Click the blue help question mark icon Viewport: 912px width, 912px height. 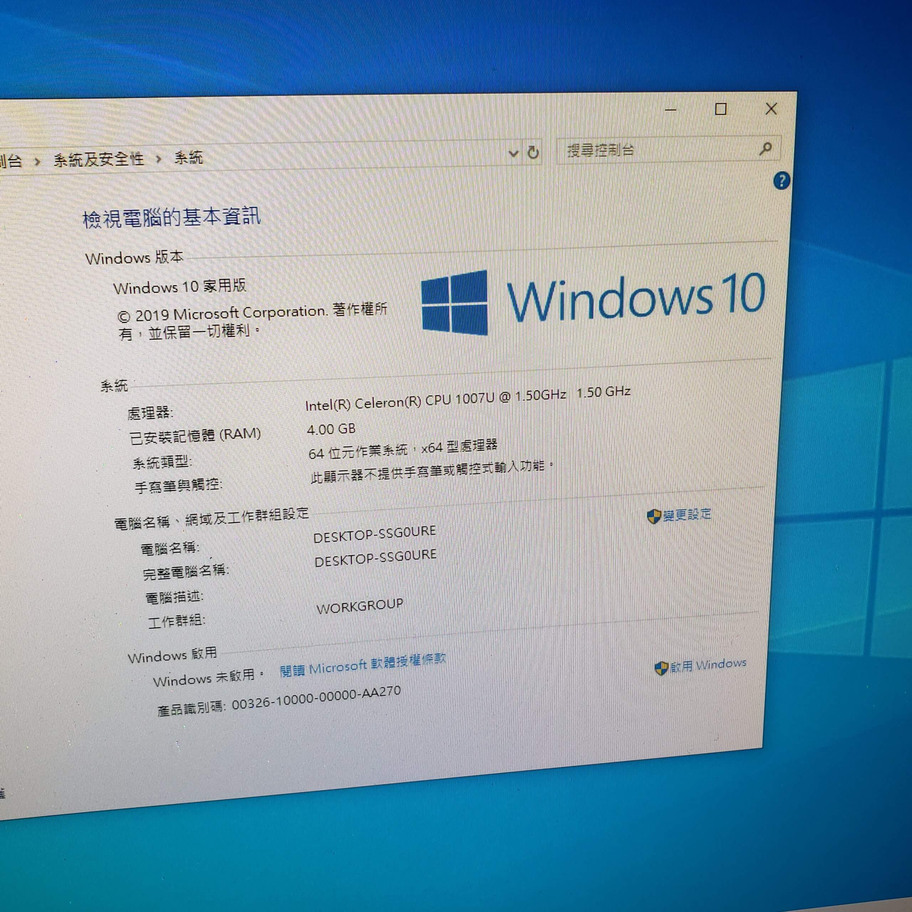pyautogui.click(x=782, y=180)
